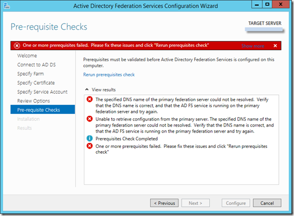Go to the Welcome step
The height and width of the screenshot is (216, 294).
click(27, 56)
